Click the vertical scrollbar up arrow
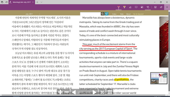 pos(169,11)
